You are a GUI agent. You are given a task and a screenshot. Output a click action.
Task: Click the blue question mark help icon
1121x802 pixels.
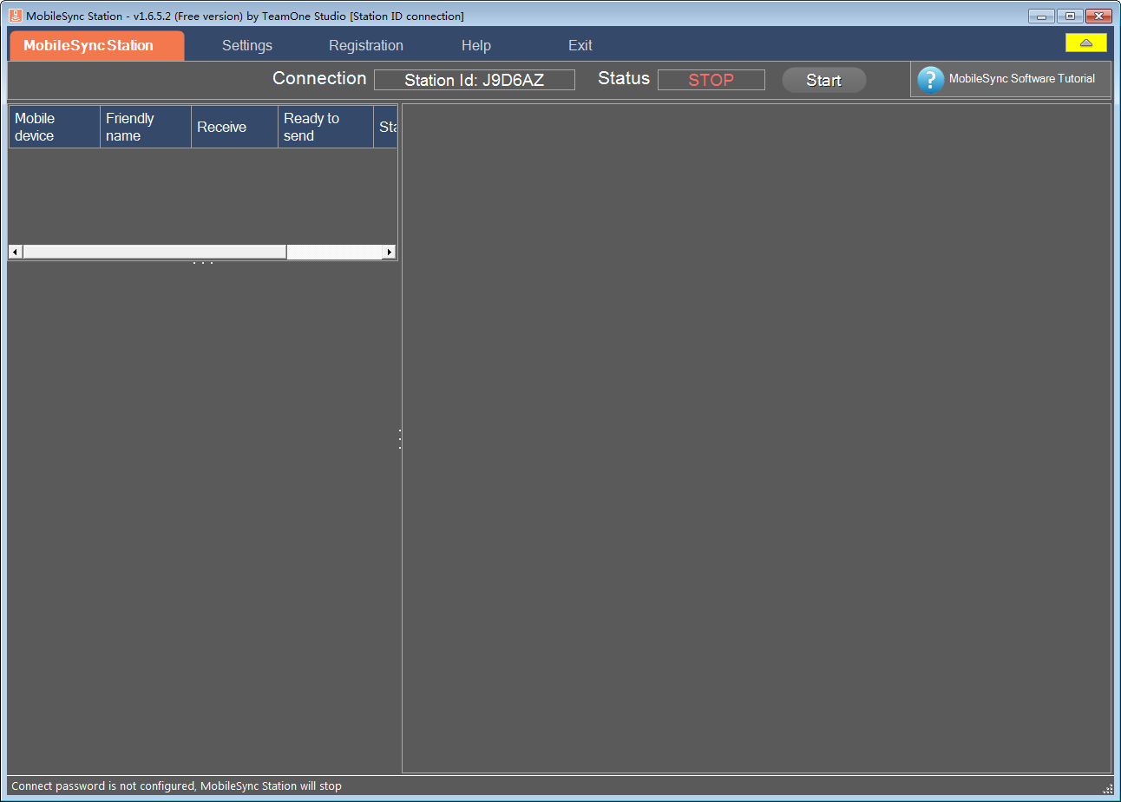pos(930,80)
